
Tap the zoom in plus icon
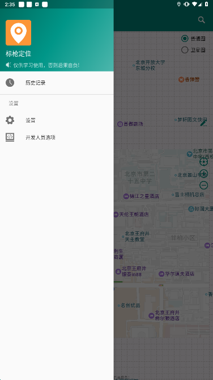203,174
